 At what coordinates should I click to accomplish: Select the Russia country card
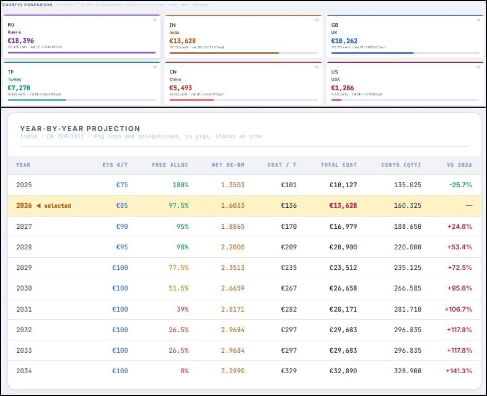tap(82, 36)
